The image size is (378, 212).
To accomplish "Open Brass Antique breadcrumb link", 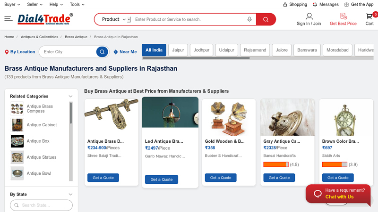I will (76, 37).
